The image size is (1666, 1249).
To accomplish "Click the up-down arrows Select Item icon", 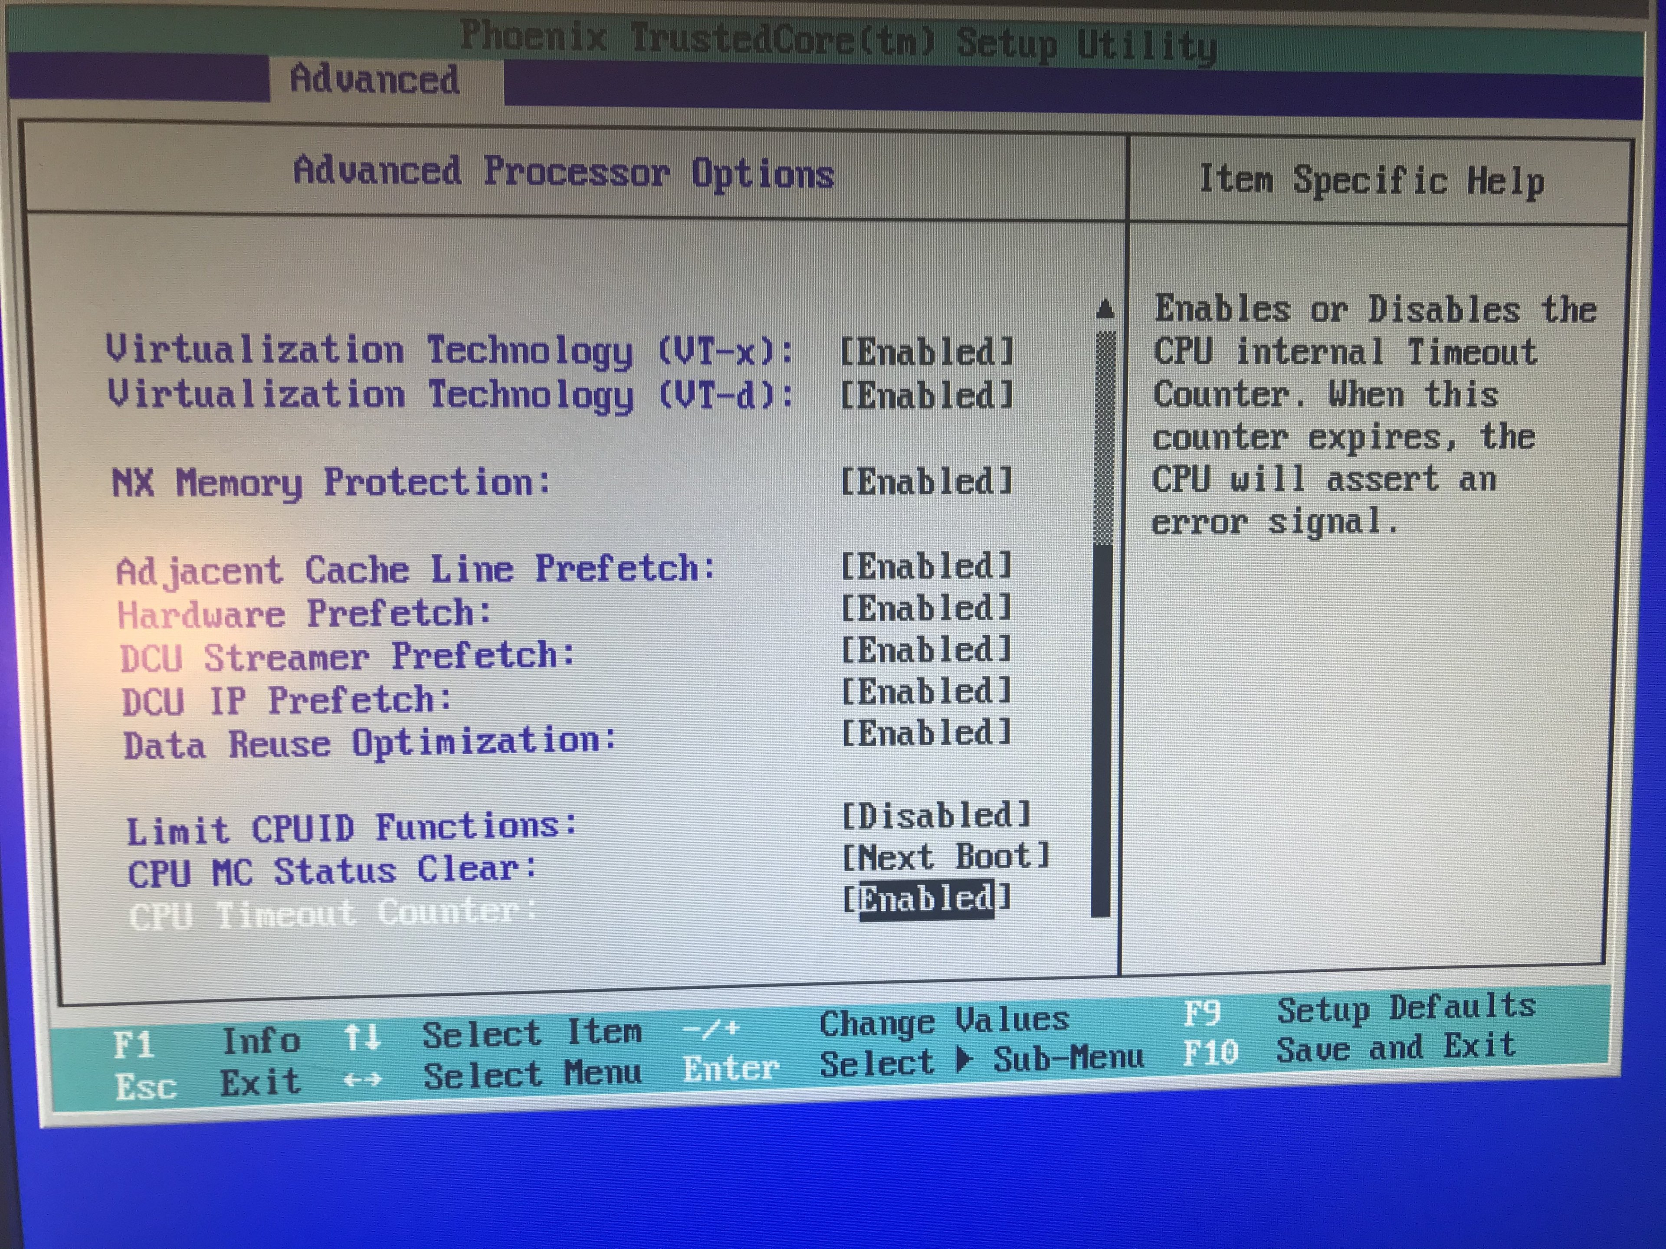I will click(362, 1038).
